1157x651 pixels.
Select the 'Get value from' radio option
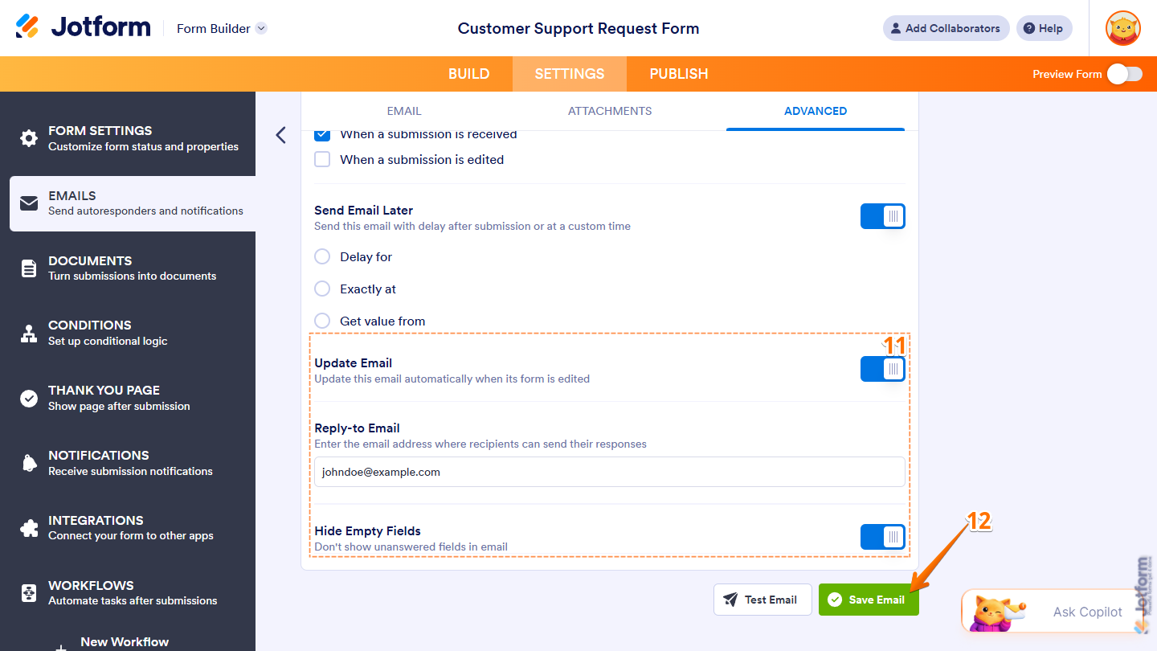(x=322, y=321)
